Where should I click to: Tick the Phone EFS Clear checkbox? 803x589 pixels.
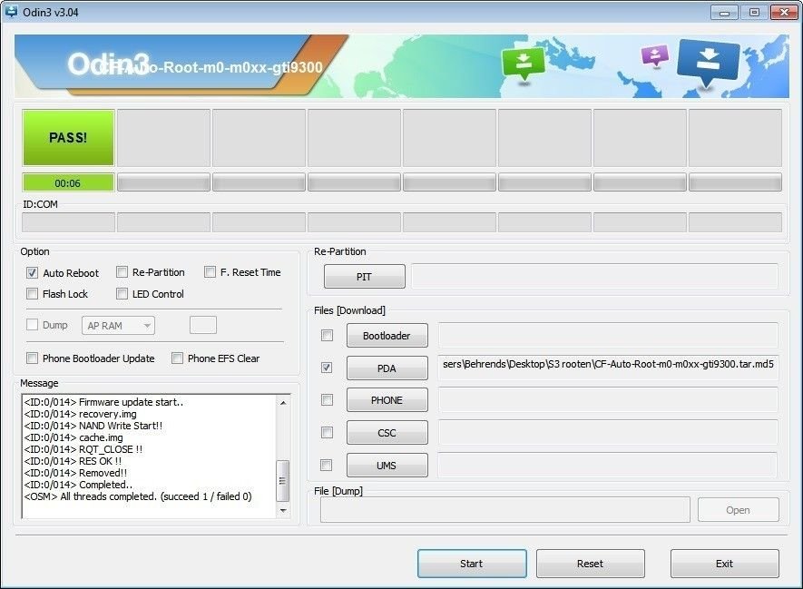[177, 358]
